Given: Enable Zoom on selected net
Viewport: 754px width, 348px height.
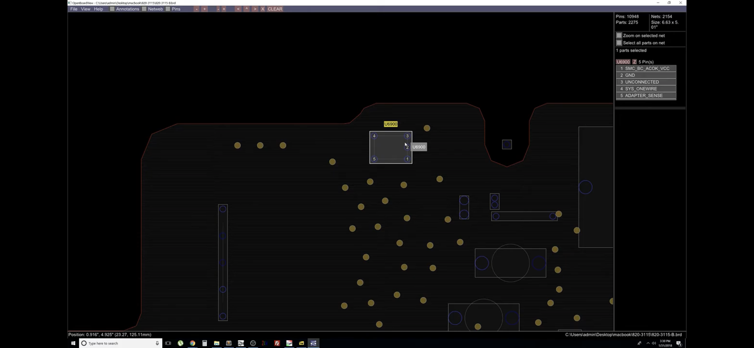Looking at the screenshot, I should tap(619, 36).
